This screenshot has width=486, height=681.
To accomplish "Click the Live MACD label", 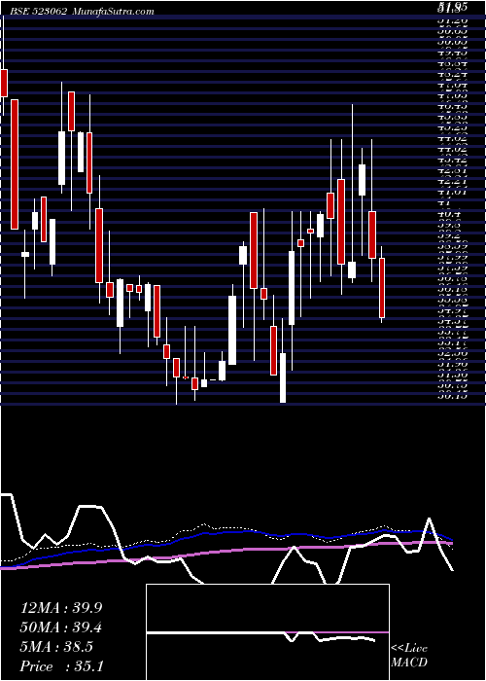I will pyautogui.click(x=409, y=655).
